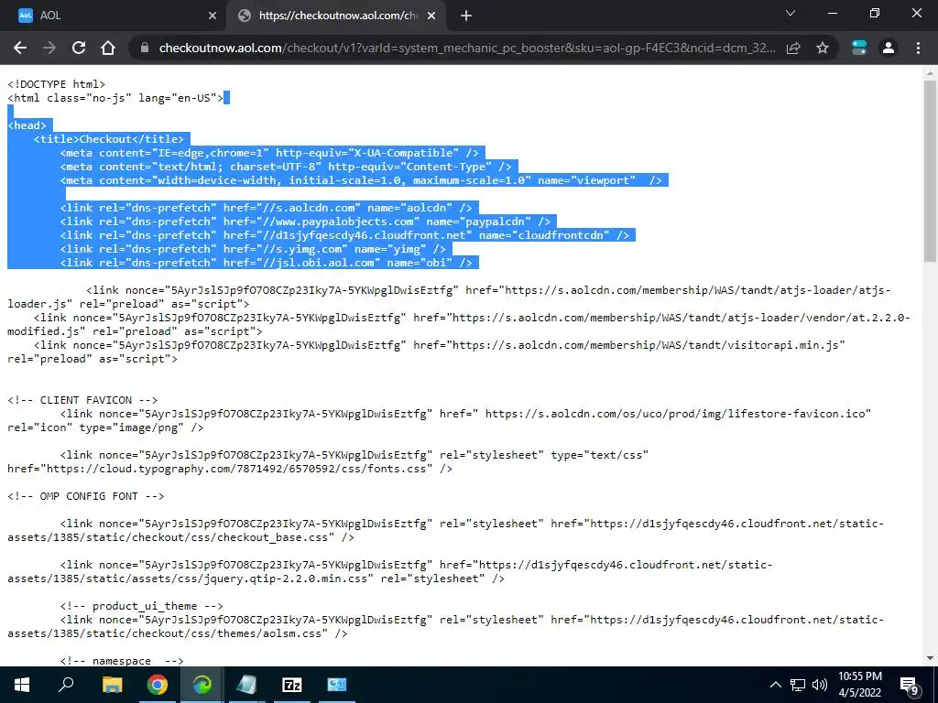Reload the checkout page
The image size is (938, 703).
coord(79,48)
